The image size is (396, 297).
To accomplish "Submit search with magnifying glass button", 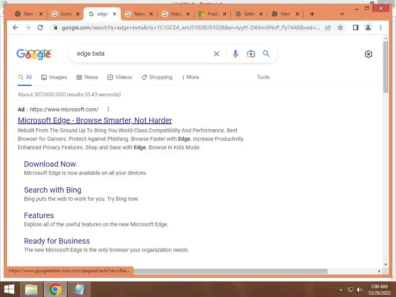I will (x=266, y=53).
